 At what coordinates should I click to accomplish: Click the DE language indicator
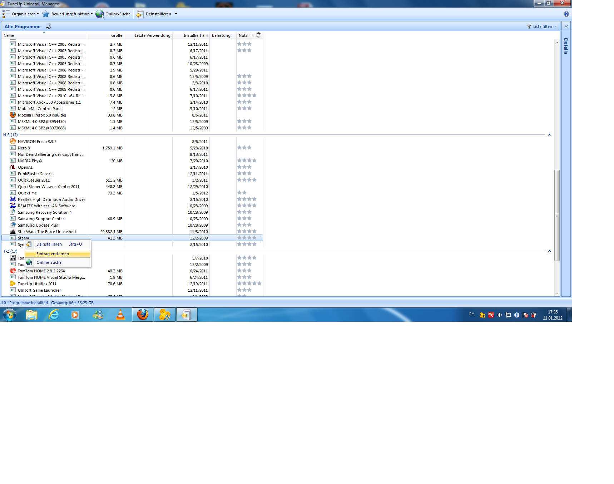471,314
